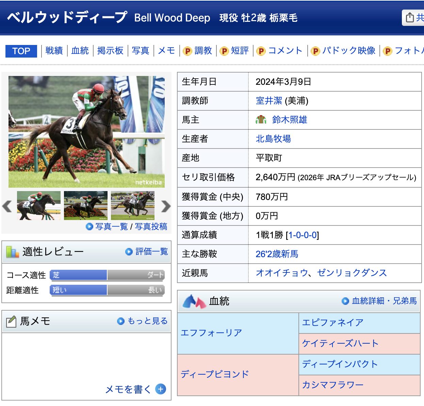Open the 26'2歳新馬 race link

(x=277, y=254)
